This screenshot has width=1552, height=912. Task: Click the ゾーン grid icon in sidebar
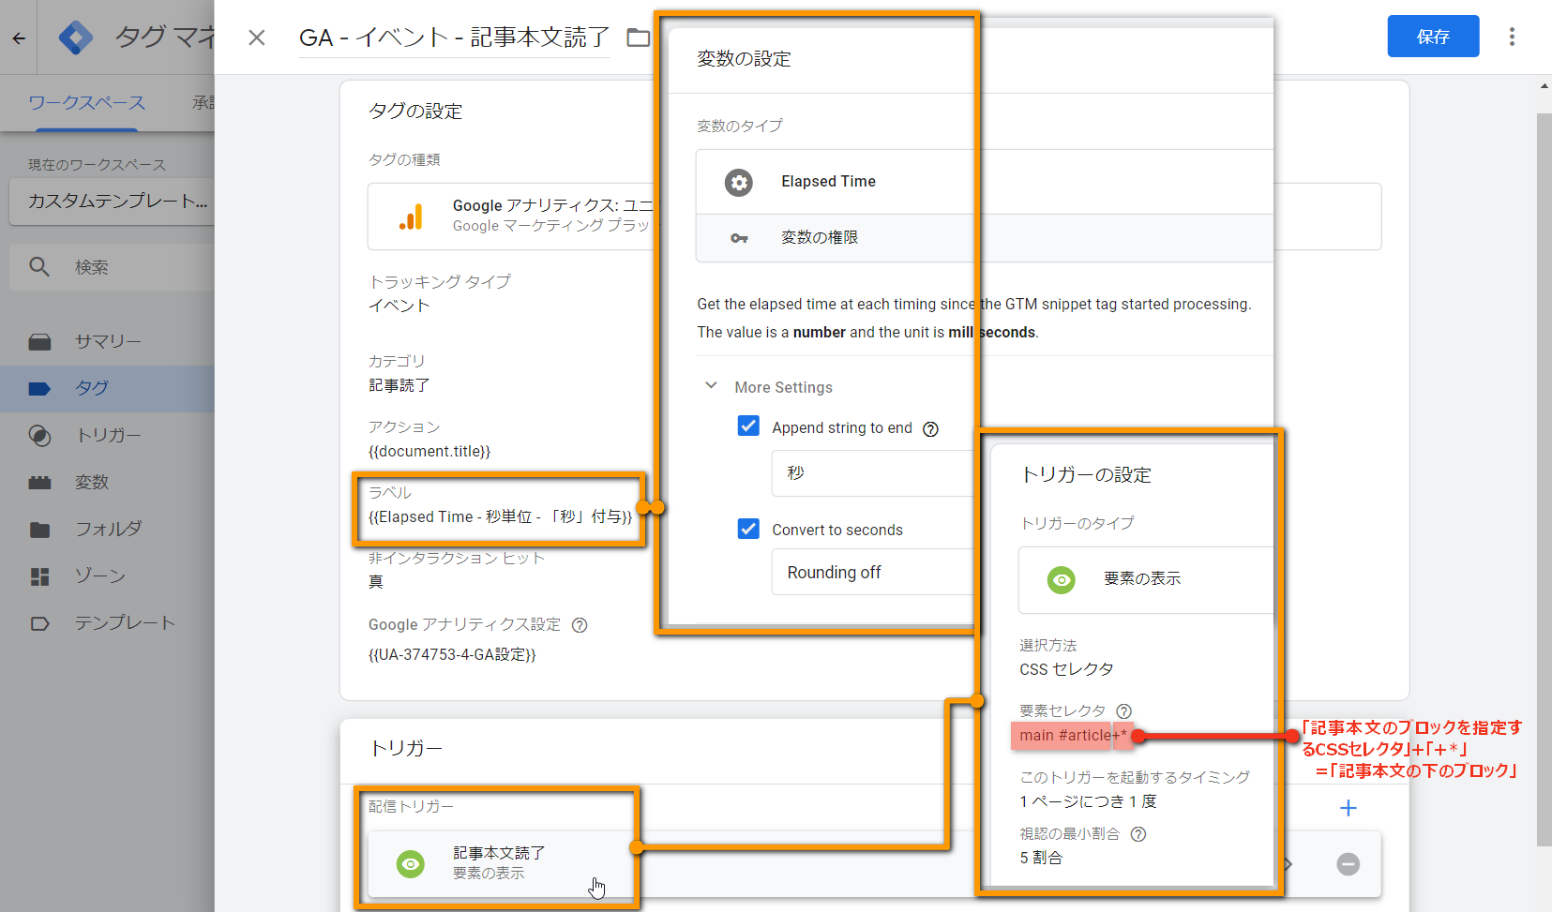tap(39, 576)
